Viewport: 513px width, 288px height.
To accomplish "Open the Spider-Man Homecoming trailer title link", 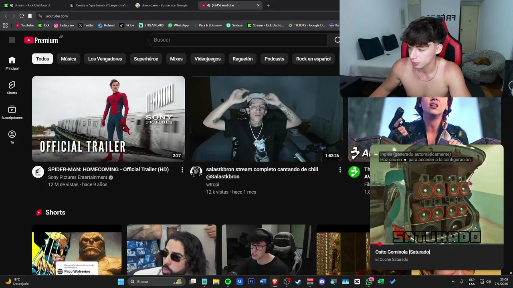I will tap(108, 170).
